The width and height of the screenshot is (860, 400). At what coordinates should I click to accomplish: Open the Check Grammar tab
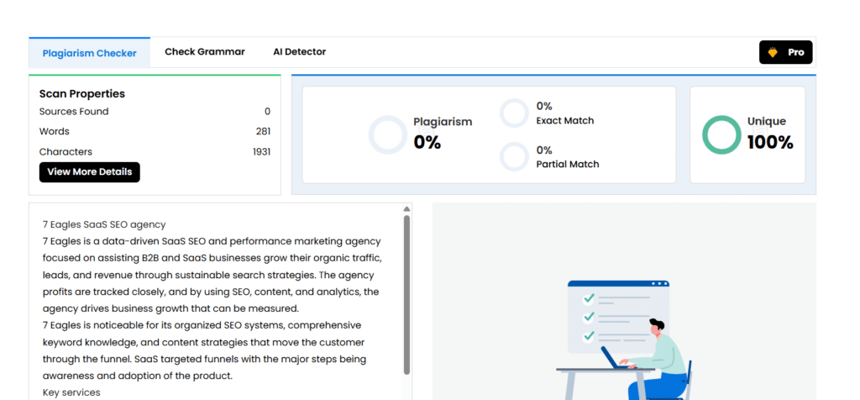click(x=205, y=52)
